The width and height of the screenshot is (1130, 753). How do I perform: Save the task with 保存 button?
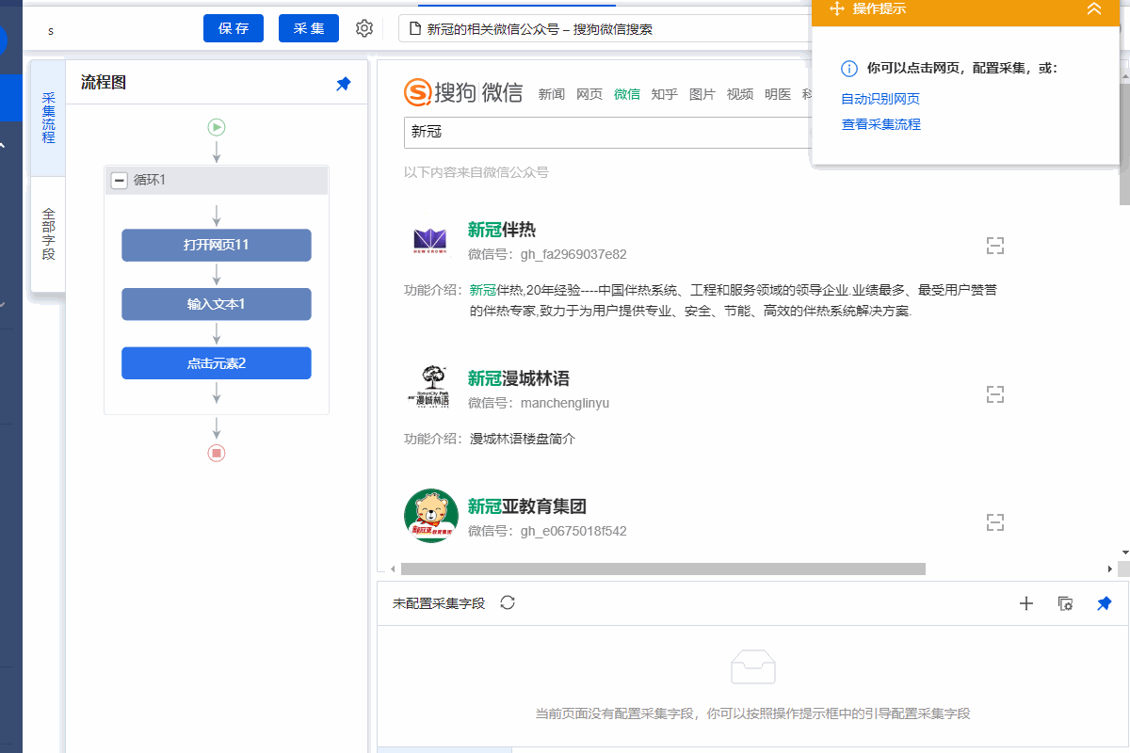(x=234, y=28)
